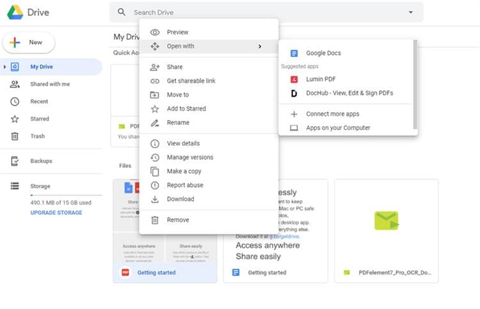Click the Add to Starred star icon
Viewport: 480px width, 309px height.
155,109
